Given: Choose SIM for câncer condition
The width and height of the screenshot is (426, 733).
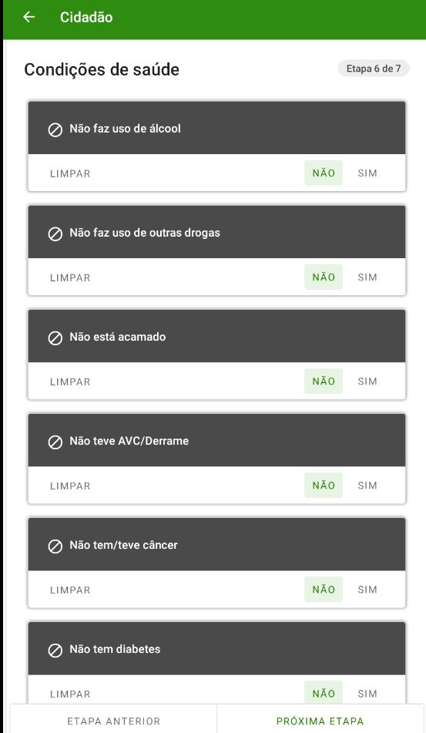Looking at the screenshot, I should pos(367,590).
